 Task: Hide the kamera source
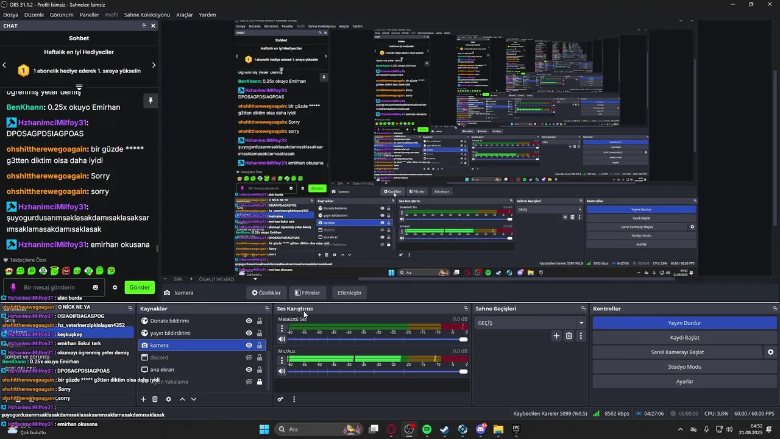(249, 345)
